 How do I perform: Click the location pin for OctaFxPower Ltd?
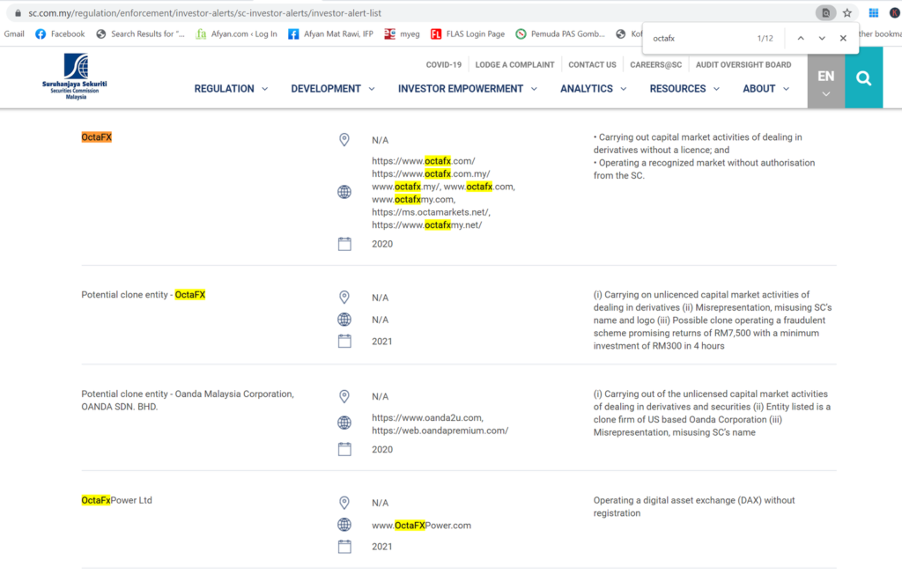[x=344, y=503]
